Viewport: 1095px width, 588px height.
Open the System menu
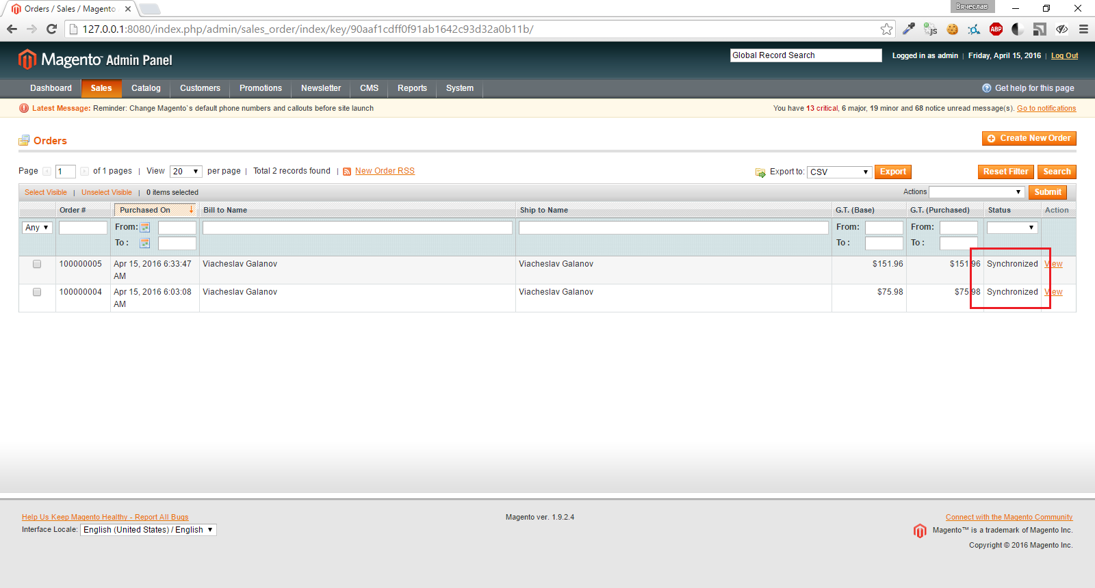(460, 88)
